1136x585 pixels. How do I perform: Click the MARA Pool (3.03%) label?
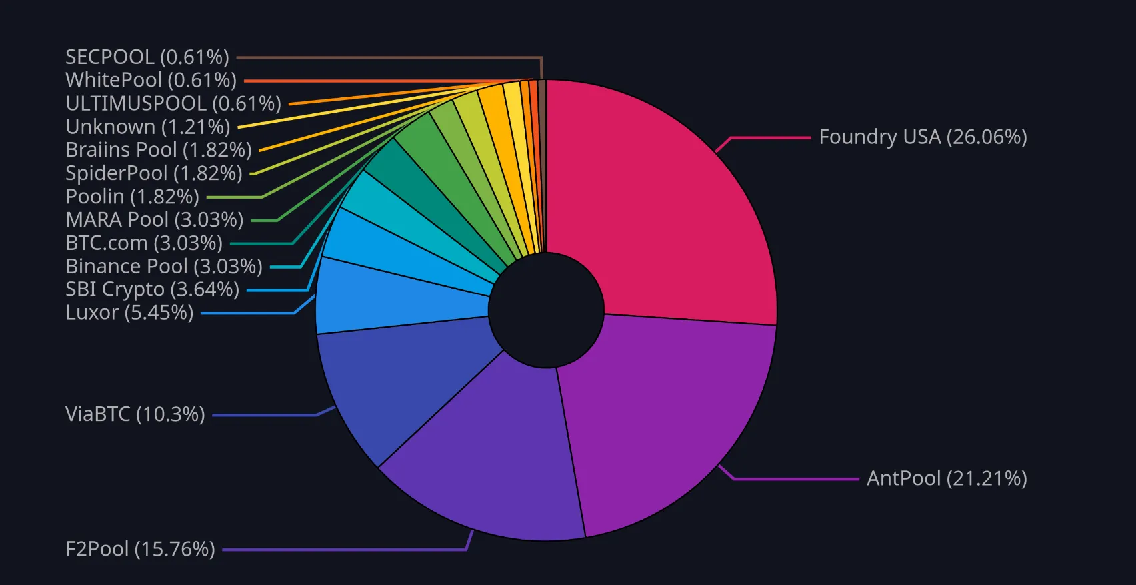(155, 219)
